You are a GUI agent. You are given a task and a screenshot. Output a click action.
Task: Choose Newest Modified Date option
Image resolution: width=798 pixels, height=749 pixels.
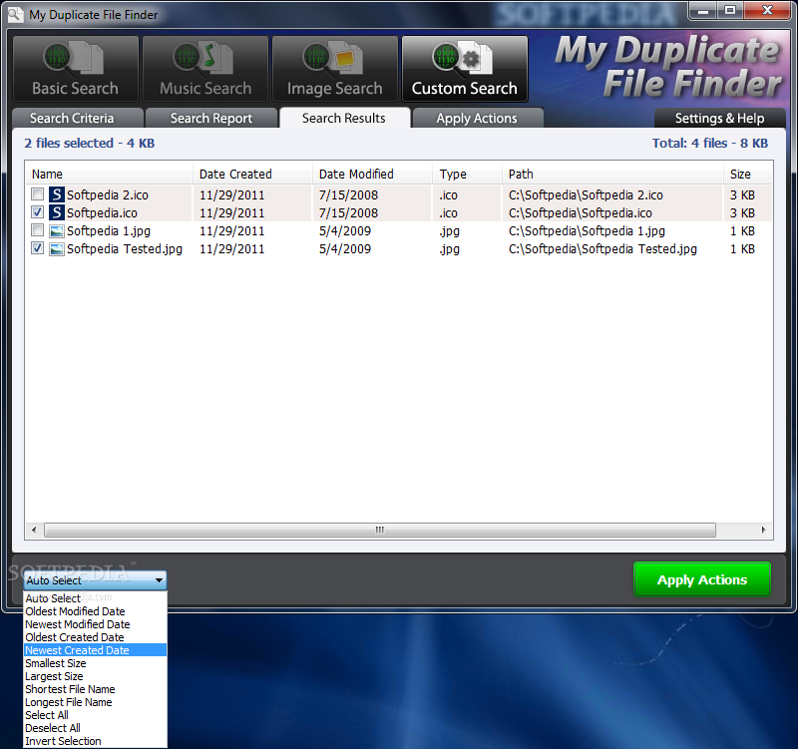click(95, 624)
